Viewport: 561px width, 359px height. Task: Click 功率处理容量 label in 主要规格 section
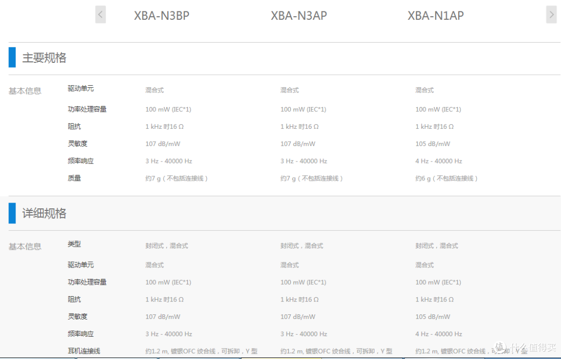coord(87,109)
